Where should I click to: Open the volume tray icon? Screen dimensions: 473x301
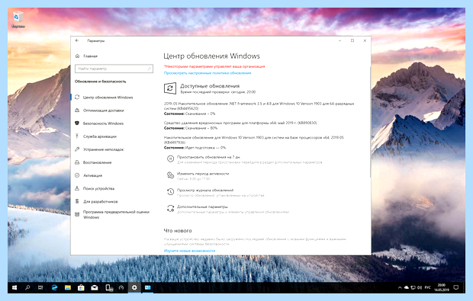click(x=420, y=288)
